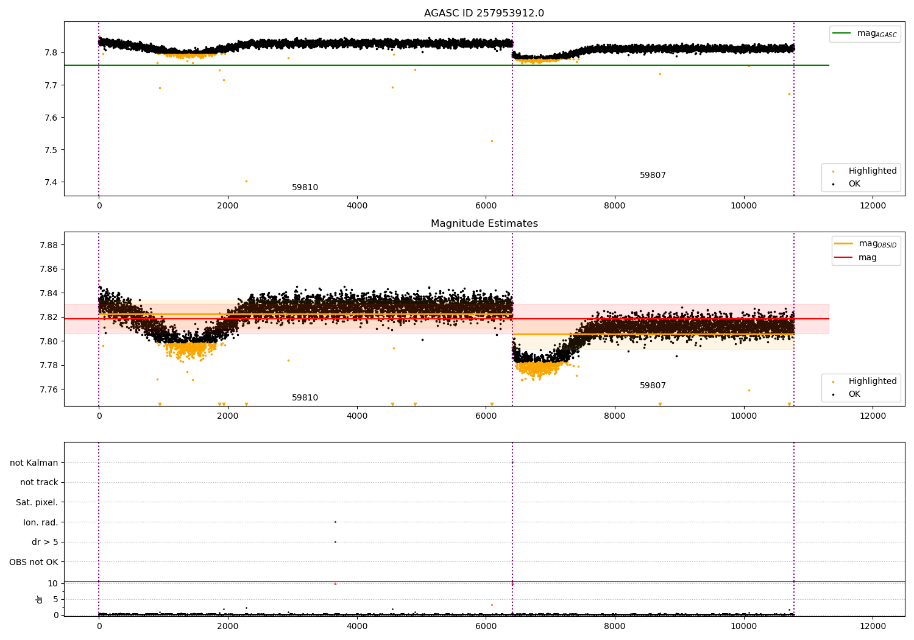This screenshot has width=914, height=640.
Task: Click the orange outlier point near 7.53 in top plot
Action: click(x=492, y=141)
